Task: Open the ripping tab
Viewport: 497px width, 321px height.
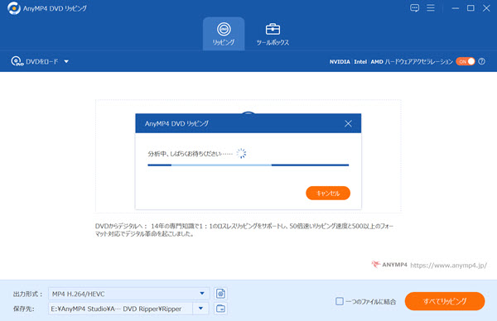Action: click(224, 34)
